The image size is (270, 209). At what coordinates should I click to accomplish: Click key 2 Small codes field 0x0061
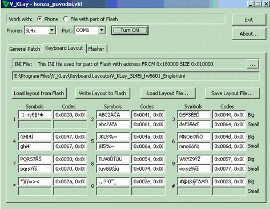[148, 124]
